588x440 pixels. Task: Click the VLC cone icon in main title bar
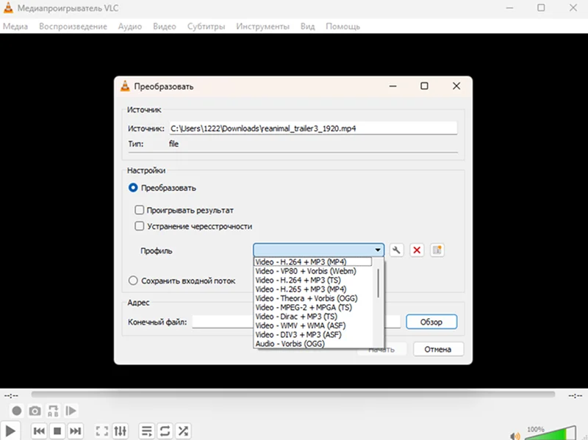click(x=8, y=8)
